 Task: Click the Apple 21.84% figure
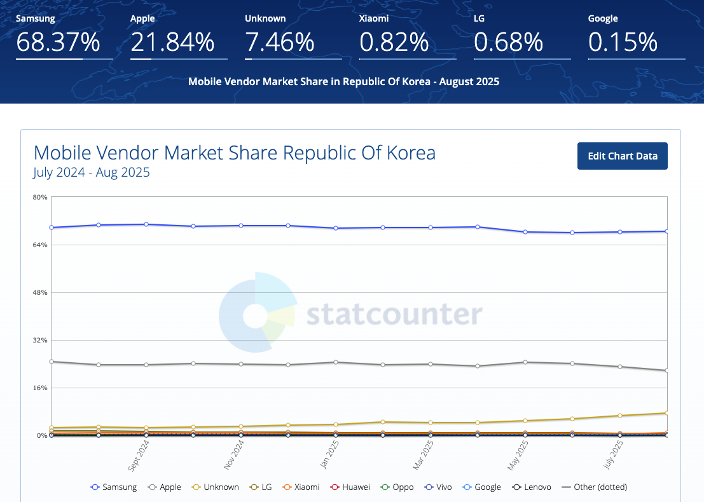(x=172, y=42)
